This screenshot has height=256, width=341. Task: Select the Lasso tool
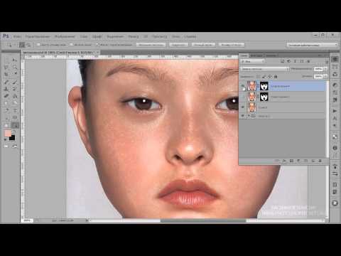[6, 68]
